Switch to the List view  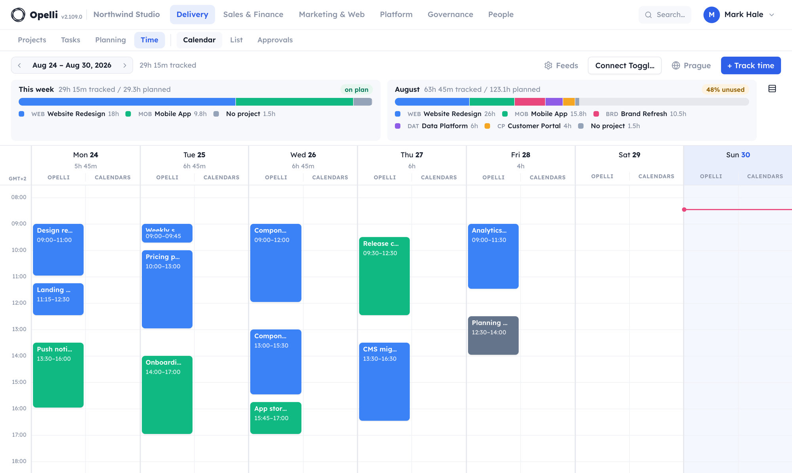point(236,40)
